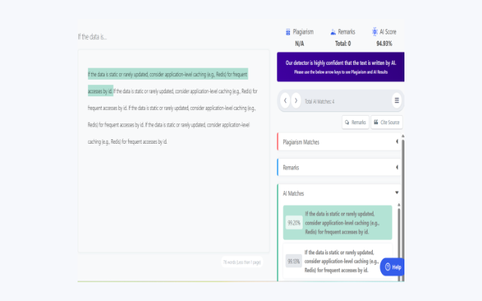
Task: Click the Remarks button
Action: coord(355,122)
